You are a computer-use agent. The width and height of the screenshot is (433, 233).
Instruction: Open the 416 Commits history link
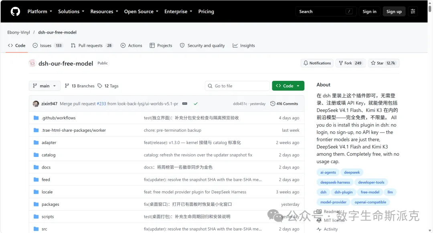tap(284, 104)
